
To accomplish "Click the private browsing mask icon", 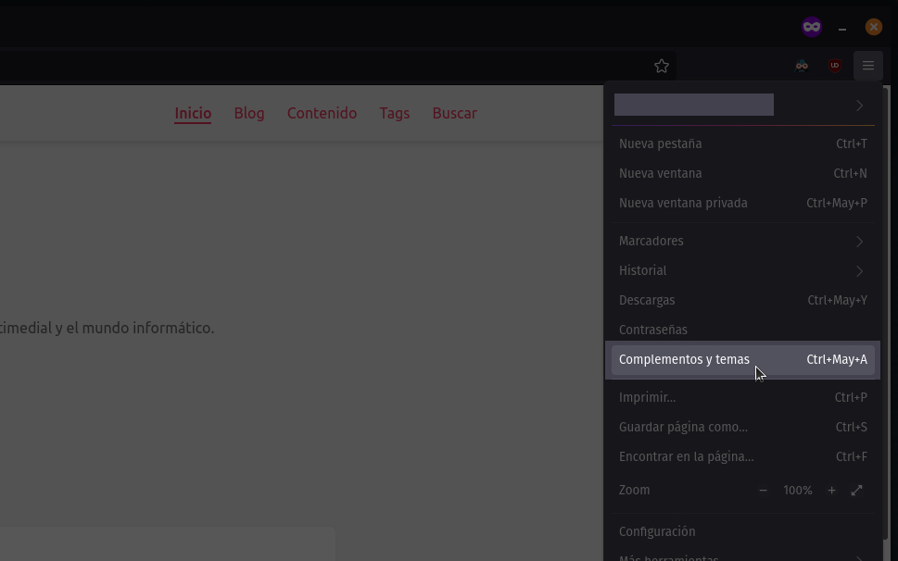I will (812, 27).
